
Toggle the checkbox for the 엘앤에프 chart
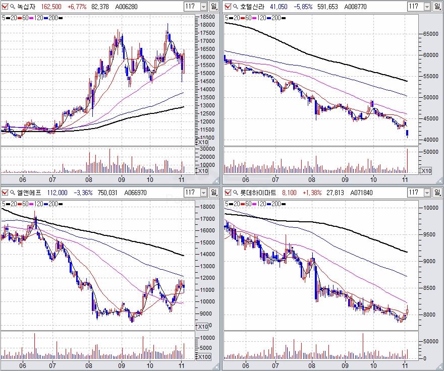(x=5, y=193)
